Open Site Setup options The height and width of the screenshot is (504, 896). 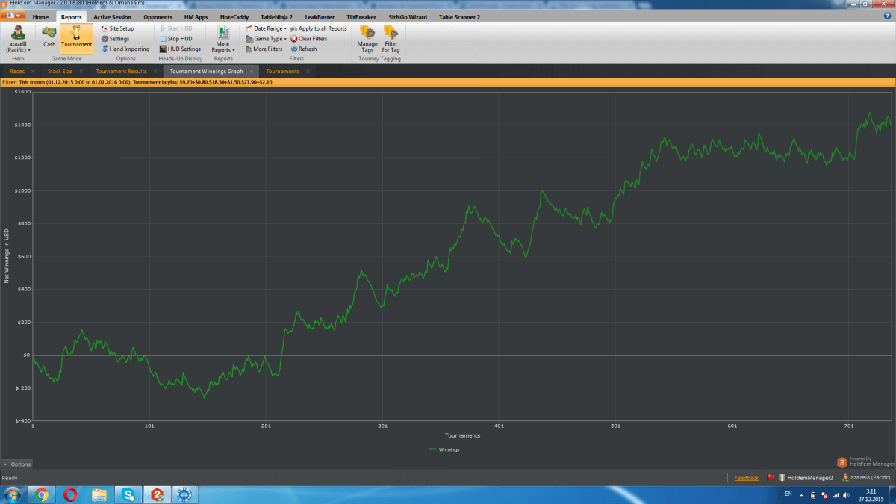(121, 28)
